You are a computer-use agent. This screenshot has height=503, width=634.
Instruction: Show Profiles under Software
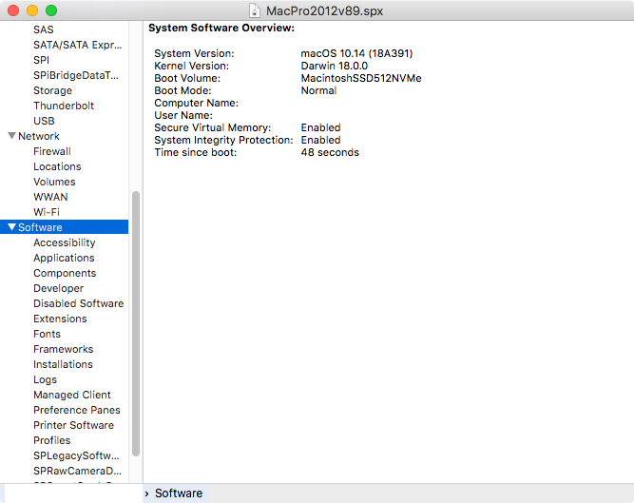(x=51, y=440)
